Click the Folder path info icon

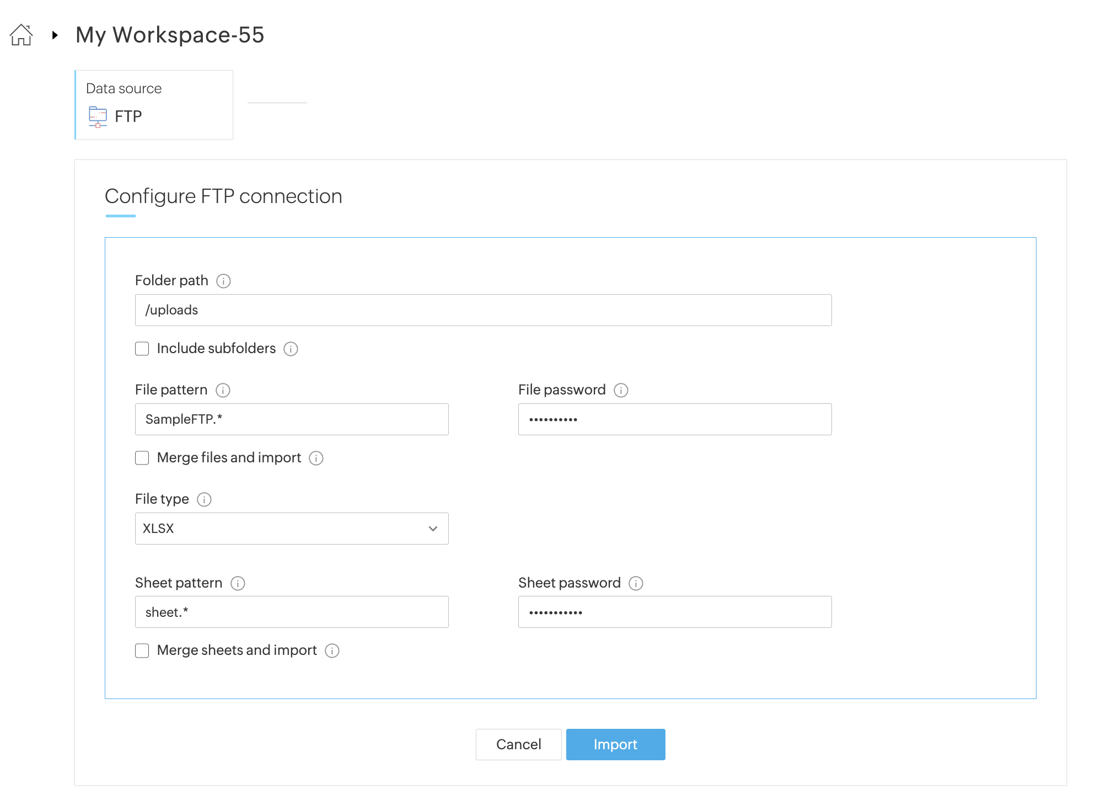(223, 281)
